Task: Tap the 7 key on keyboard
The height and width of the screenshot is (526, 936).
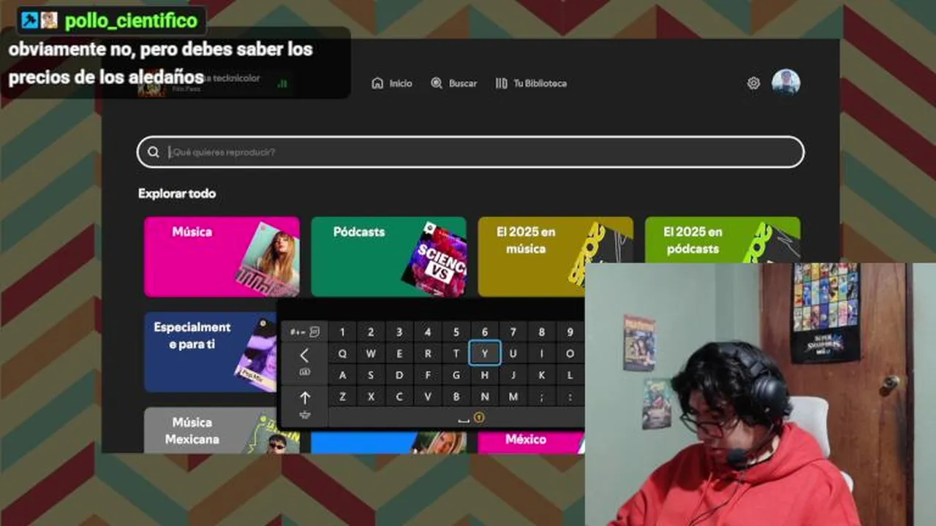Action: (513, 332)
